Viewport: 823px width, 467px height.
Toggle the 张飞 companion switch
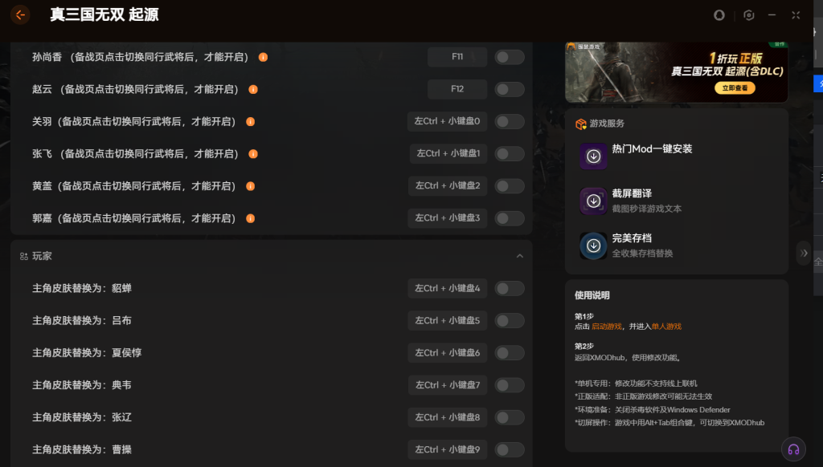tap(510, 153)
